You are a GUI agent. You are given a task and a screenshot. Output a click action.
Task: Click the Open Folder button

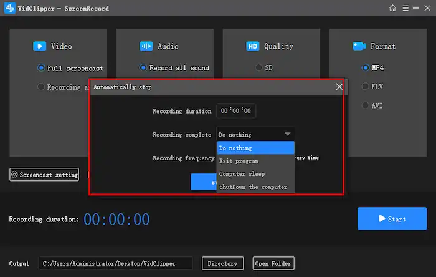click(273, 263)
